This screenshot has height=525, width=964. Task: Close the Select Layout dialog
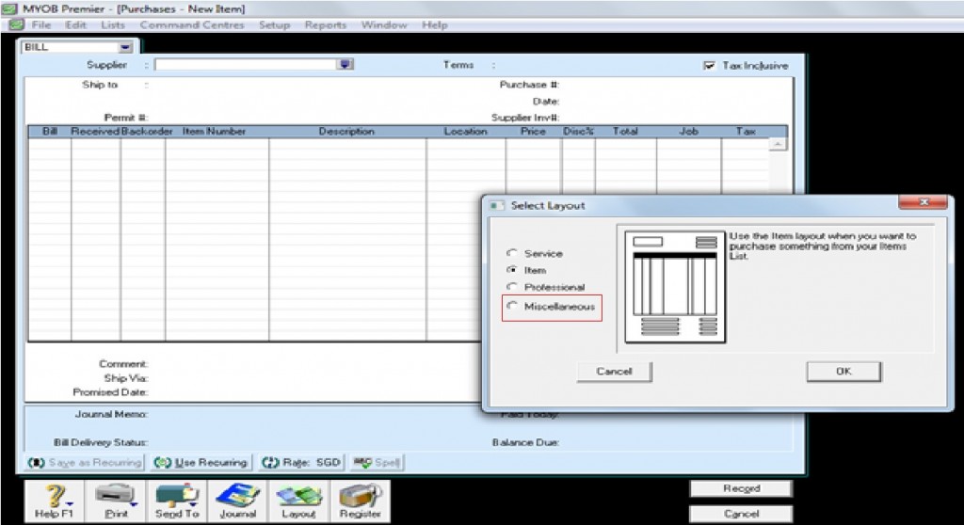point(923,202)
